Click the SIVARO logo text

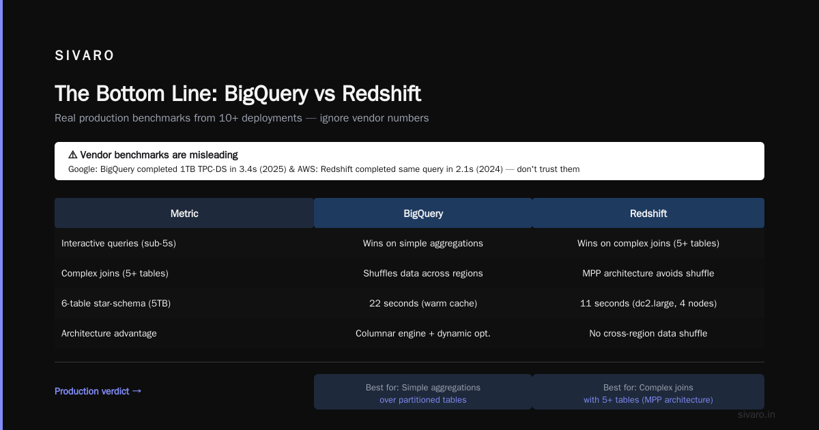pyautogui.click(x=85, y=56)
